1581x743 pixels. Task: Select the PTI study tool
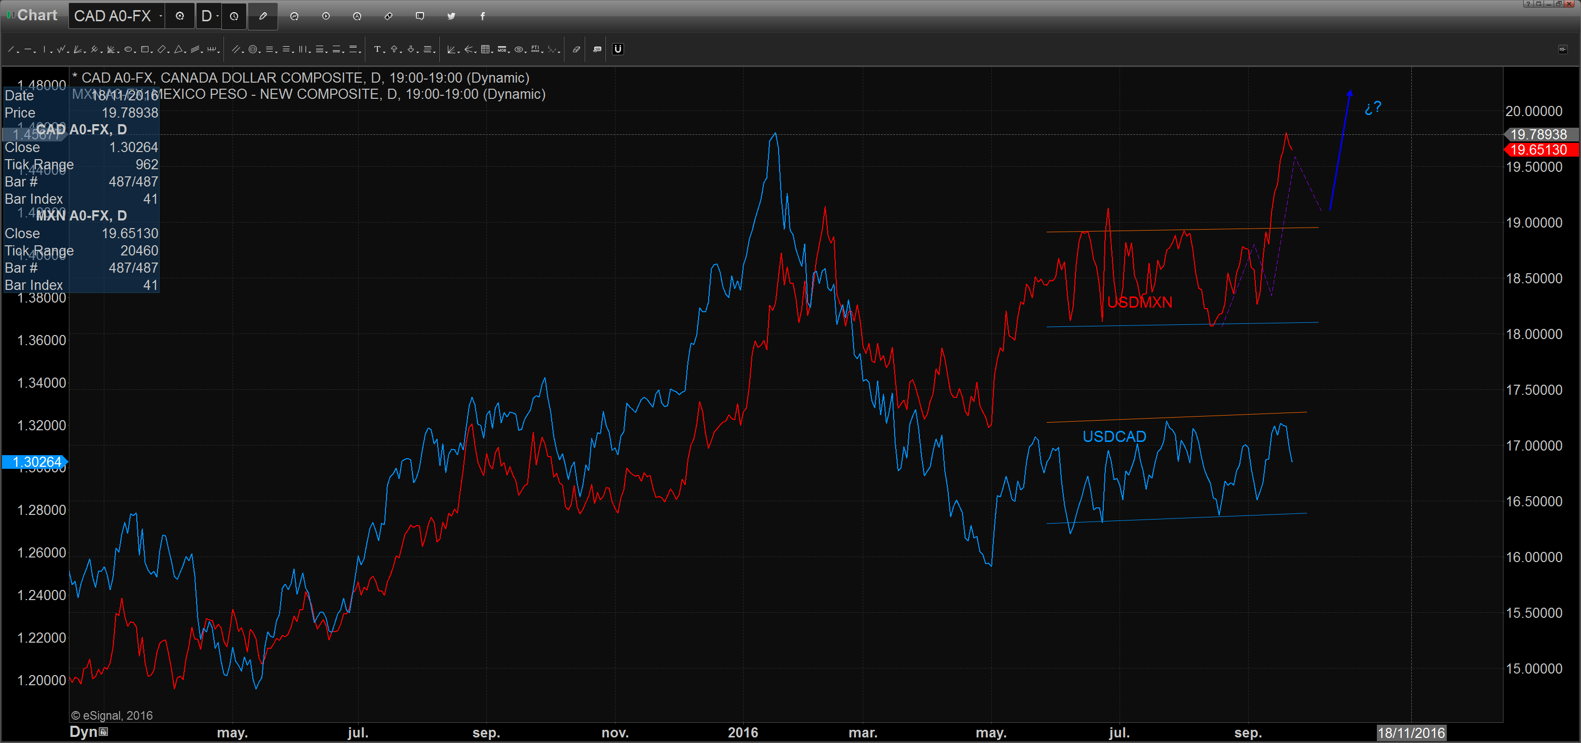click(536, 49)
